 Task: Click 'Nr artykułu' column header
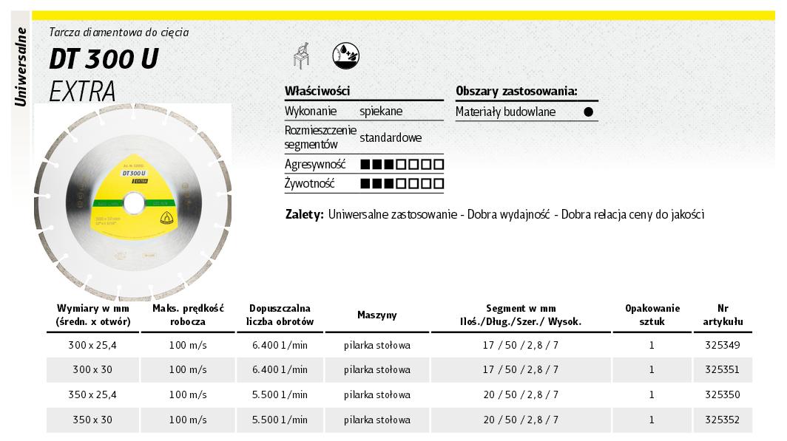point(723,315)
